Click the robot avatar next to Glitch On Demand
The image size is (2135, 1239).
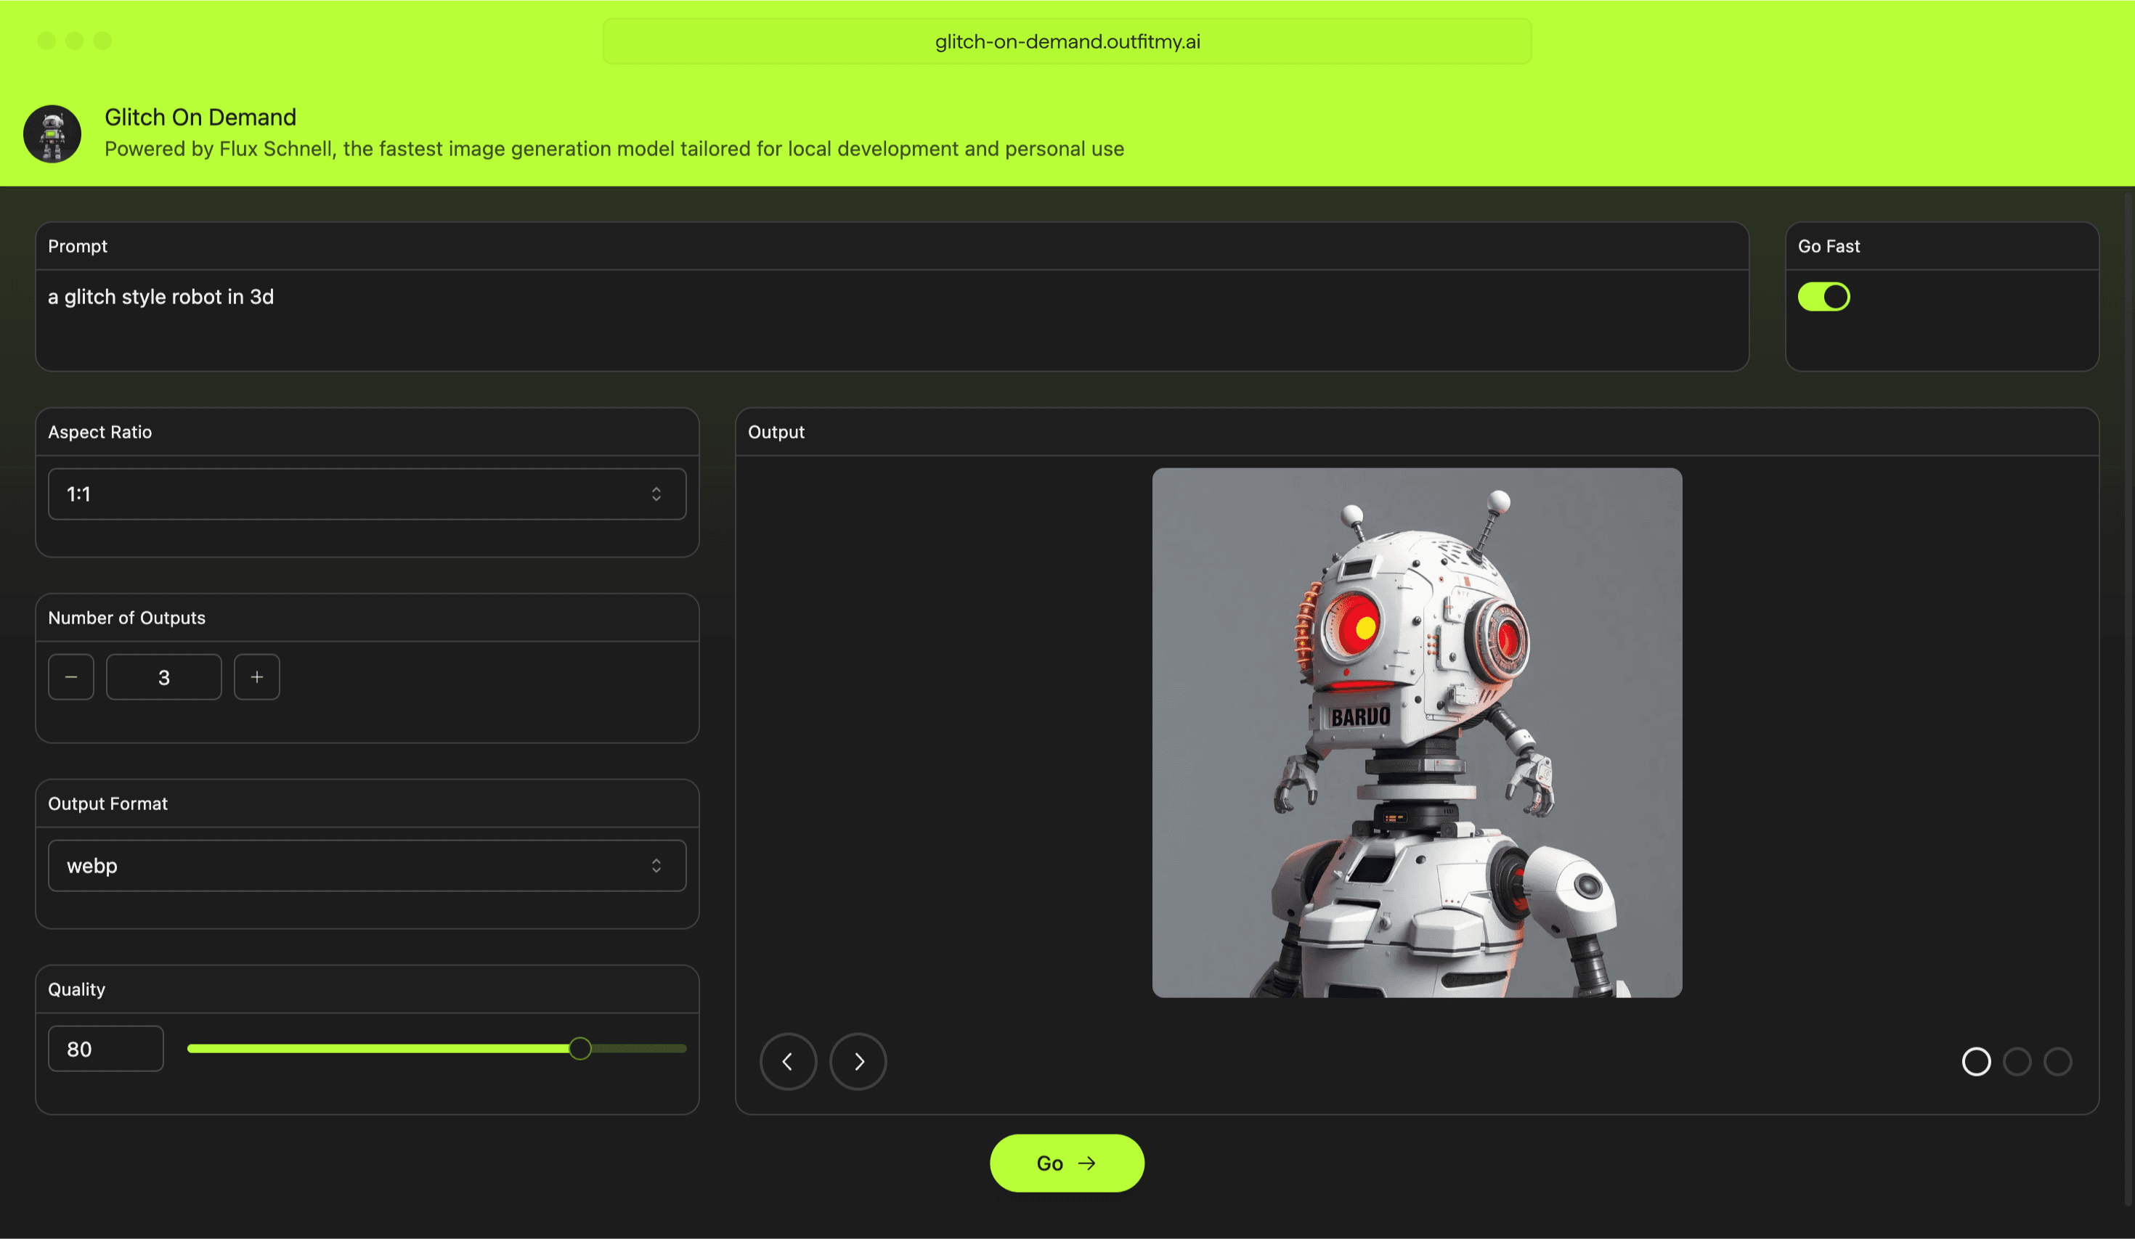[52, 133]
